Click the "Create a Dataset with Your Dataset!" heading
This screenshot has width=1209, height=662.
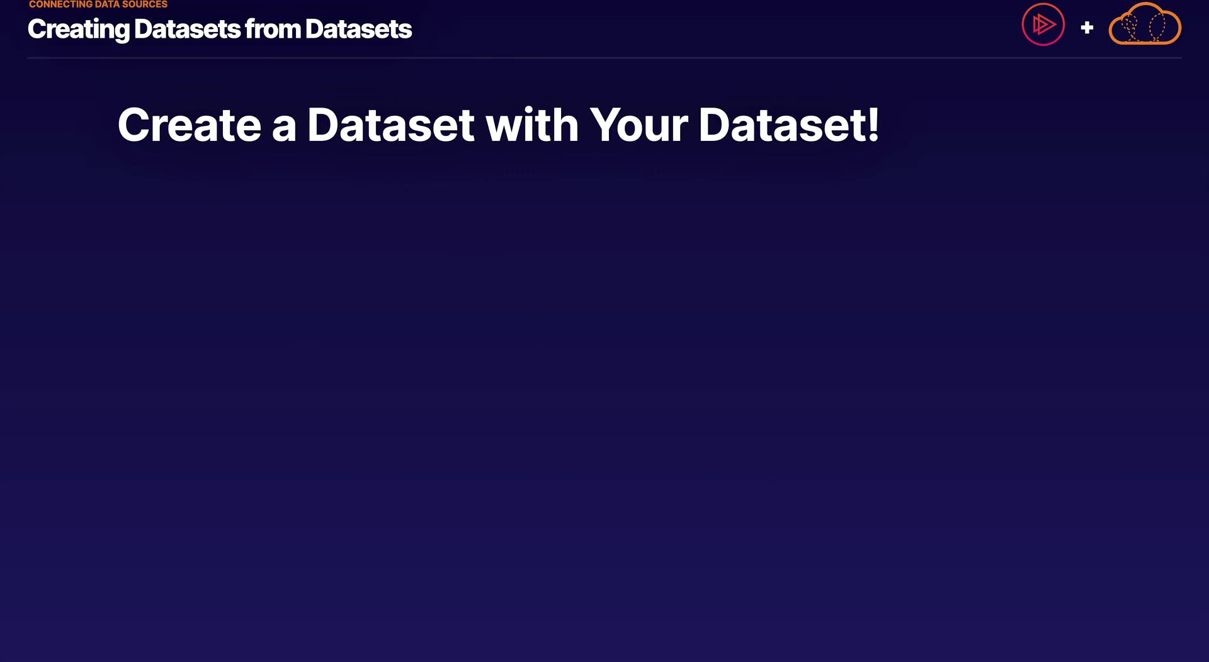[497, 125]
